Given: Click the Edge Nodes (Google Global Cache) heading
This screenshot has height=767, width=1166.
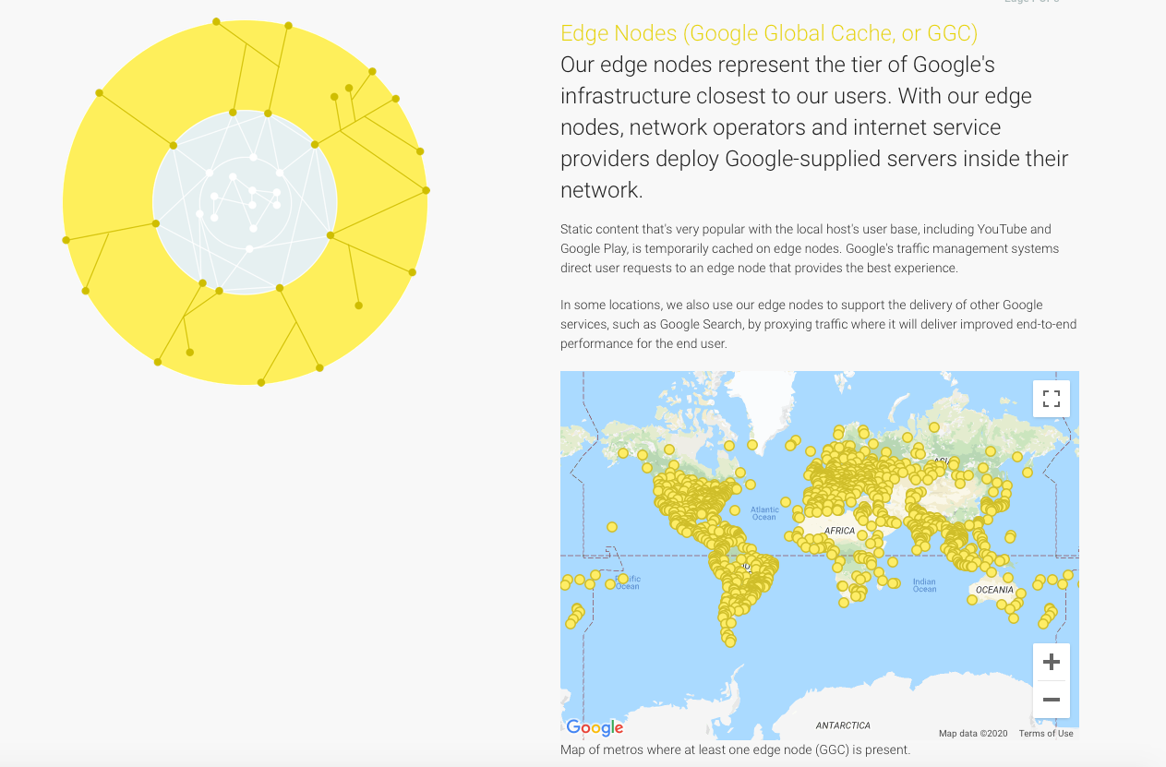Looking at the screenshot, I should 769,33.
